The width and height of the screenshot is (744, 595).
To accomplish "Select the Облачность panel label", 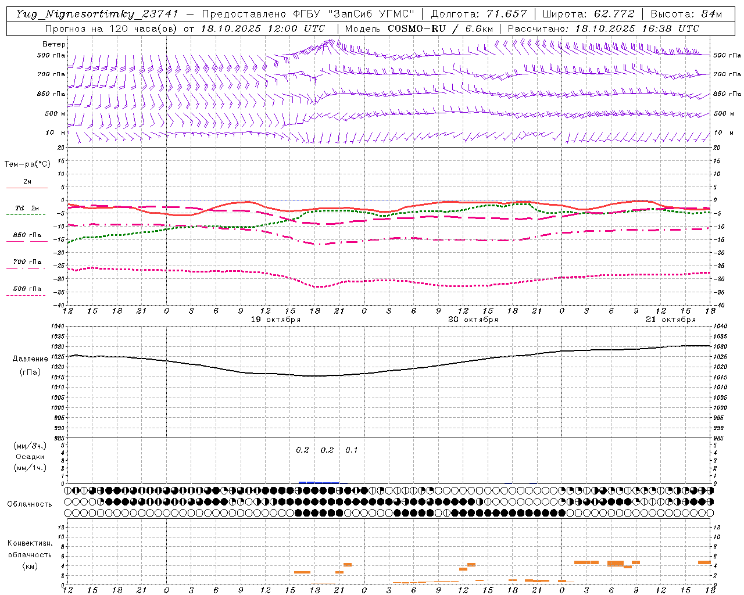I will (x=30, y=504).
